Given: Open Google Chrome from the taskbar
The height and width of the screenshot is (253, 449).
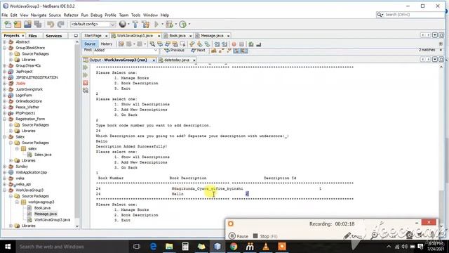Looking at the screenshot, I should tap(234, 247).
